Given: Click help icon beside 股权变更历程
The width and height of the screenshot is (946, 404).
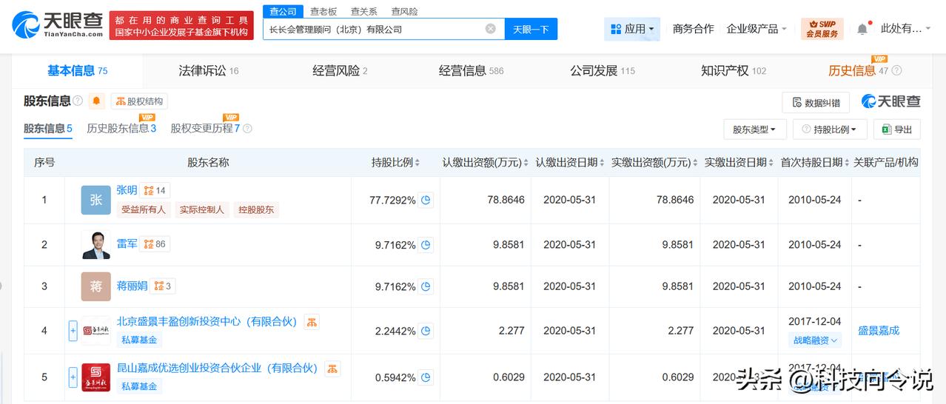Looking at the screenshot, I should point(248,129).
